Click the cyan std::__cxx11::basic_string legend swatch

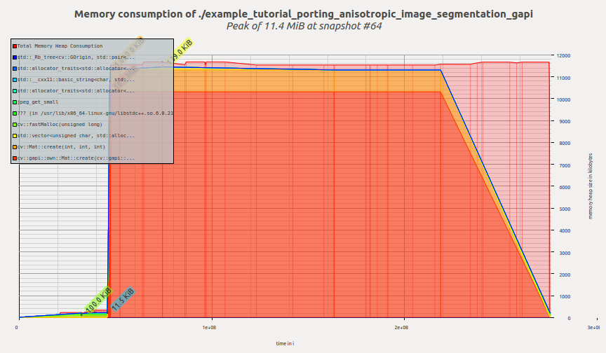tap(15, 80)
